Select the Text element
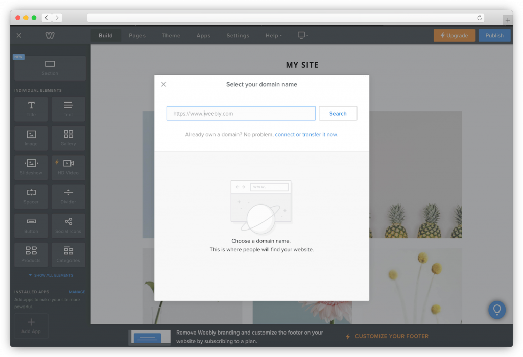The width and height of the screenshot is (523, 357). tap(68, 109)
